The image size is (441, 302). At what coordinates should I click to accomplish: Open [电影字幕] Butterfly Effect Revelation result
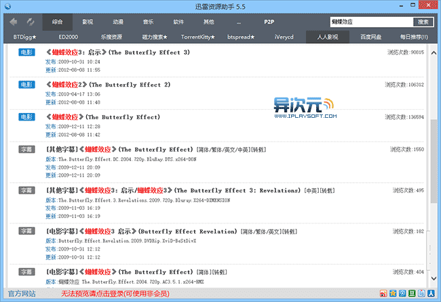(172, 232)
